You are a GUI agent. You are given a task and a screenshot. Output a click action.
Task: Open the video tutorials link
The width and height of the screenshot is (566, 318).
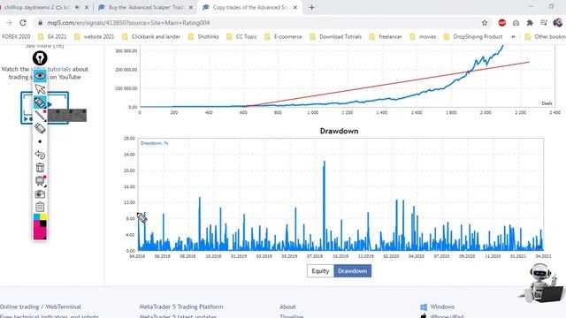point(51,69)
